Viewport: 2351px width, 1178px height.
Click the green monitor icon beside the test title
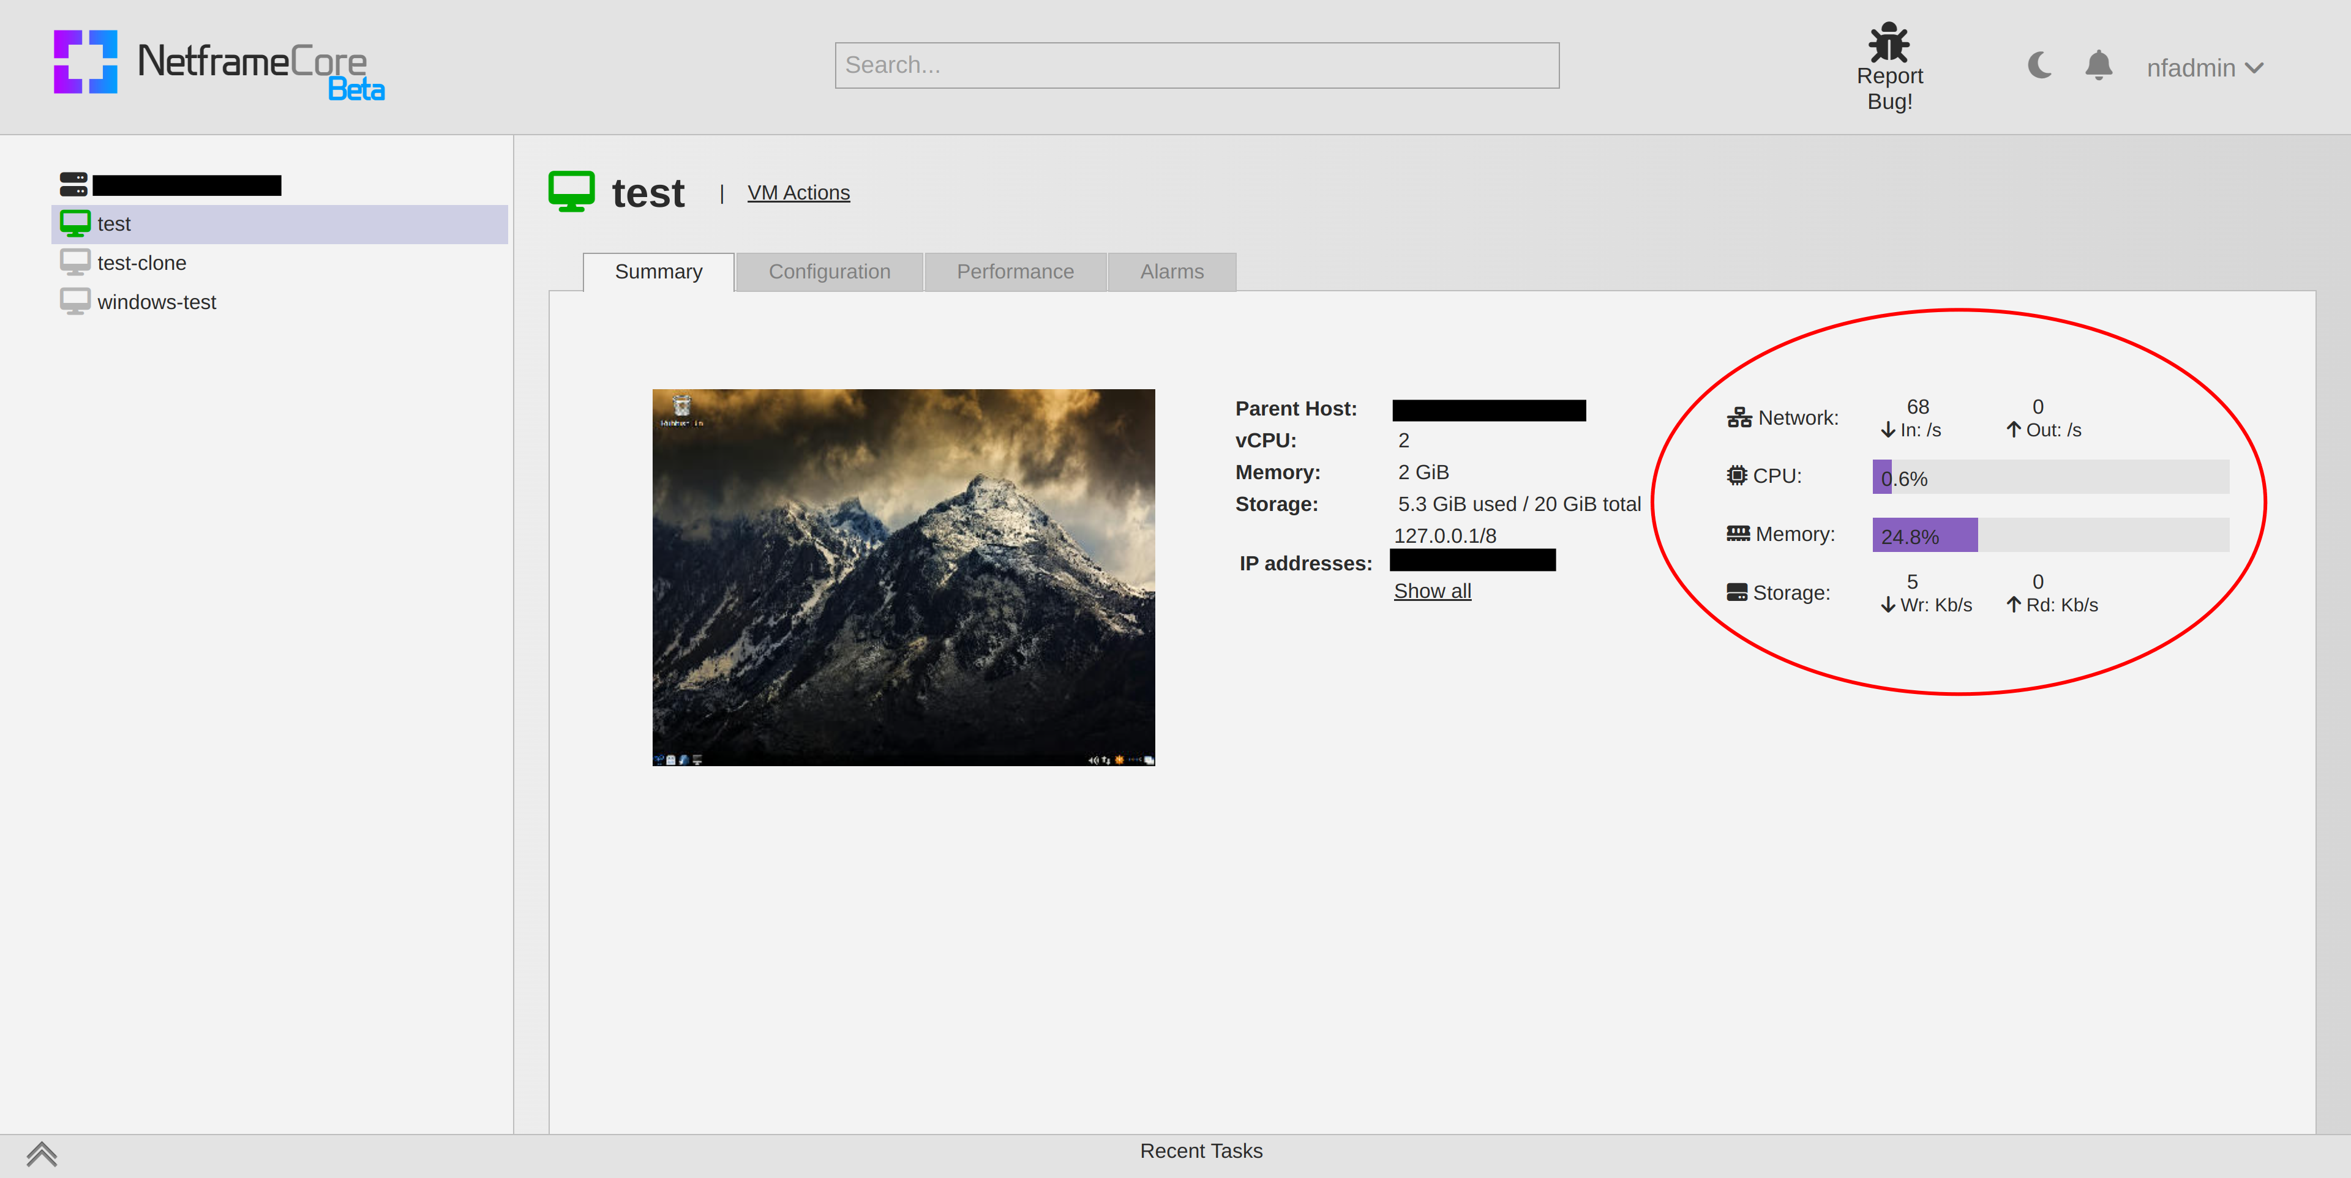coord(571,192)
